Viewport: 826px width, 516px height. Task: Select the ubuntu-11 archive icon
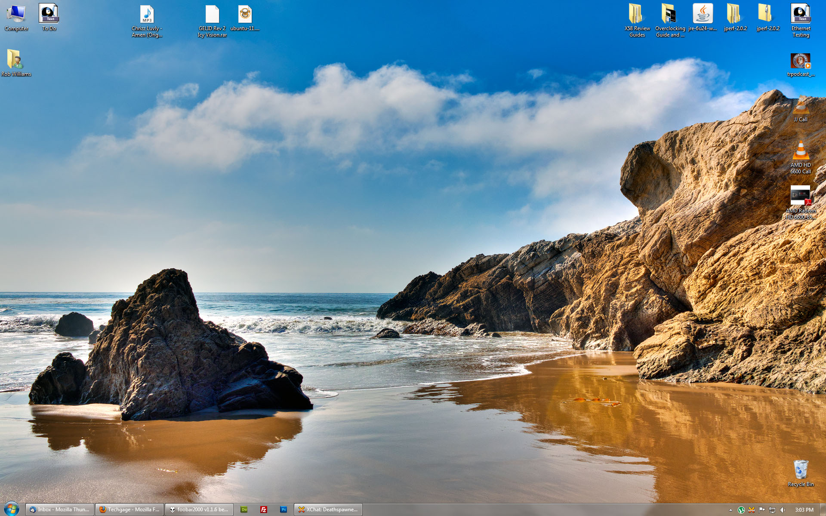click(x=245, y=15)
